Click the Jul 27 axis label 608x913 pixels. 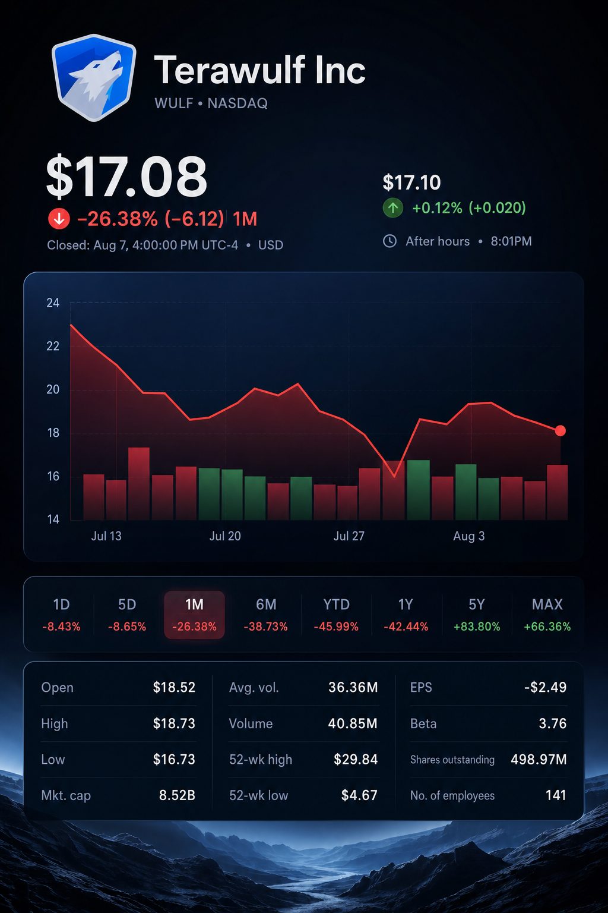pos(349,536)
